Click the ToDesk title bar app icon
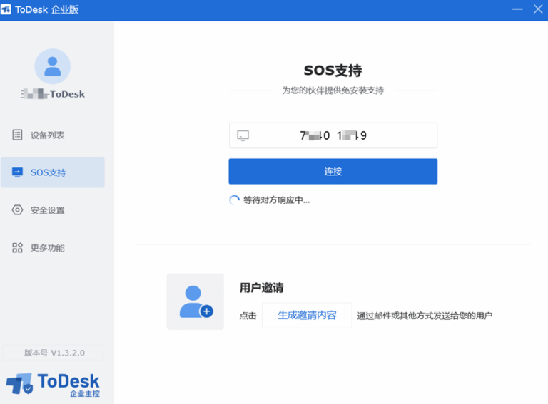 [x=6, y=9]
